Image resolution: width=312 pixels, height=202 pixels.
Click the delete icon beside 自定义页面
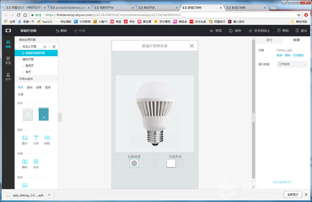[50, 47]
